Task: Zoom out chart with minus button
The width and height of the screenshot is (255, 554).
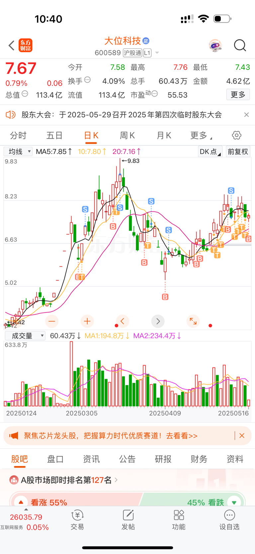Action: pos(52,321)
